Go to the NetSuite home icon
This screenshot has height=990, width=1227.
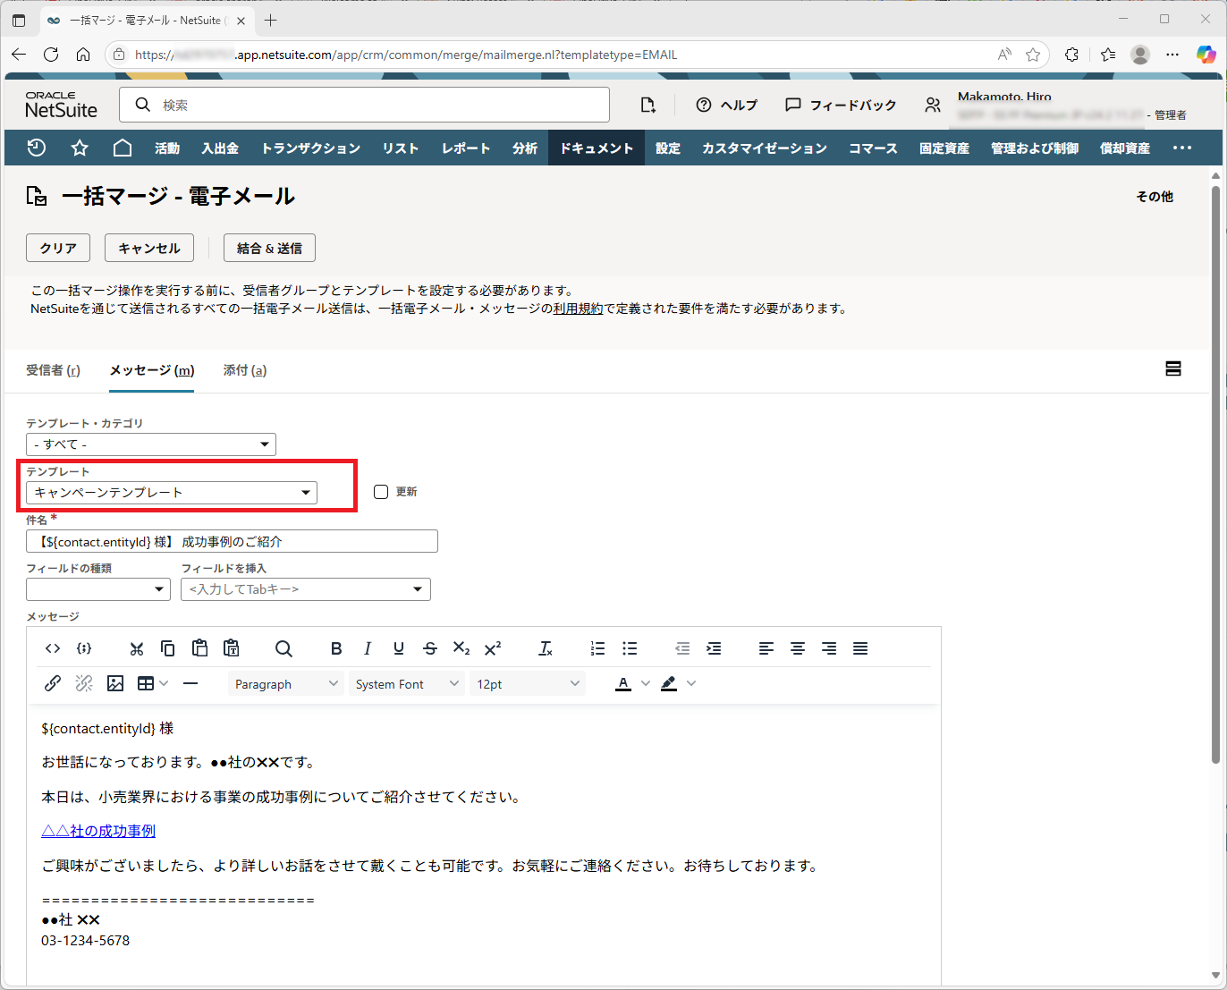[x=123, y=148]
